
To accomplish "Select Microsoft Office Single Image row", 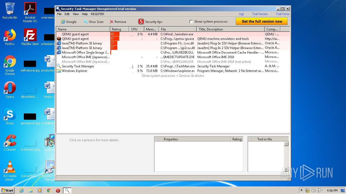I will [173, 53].
